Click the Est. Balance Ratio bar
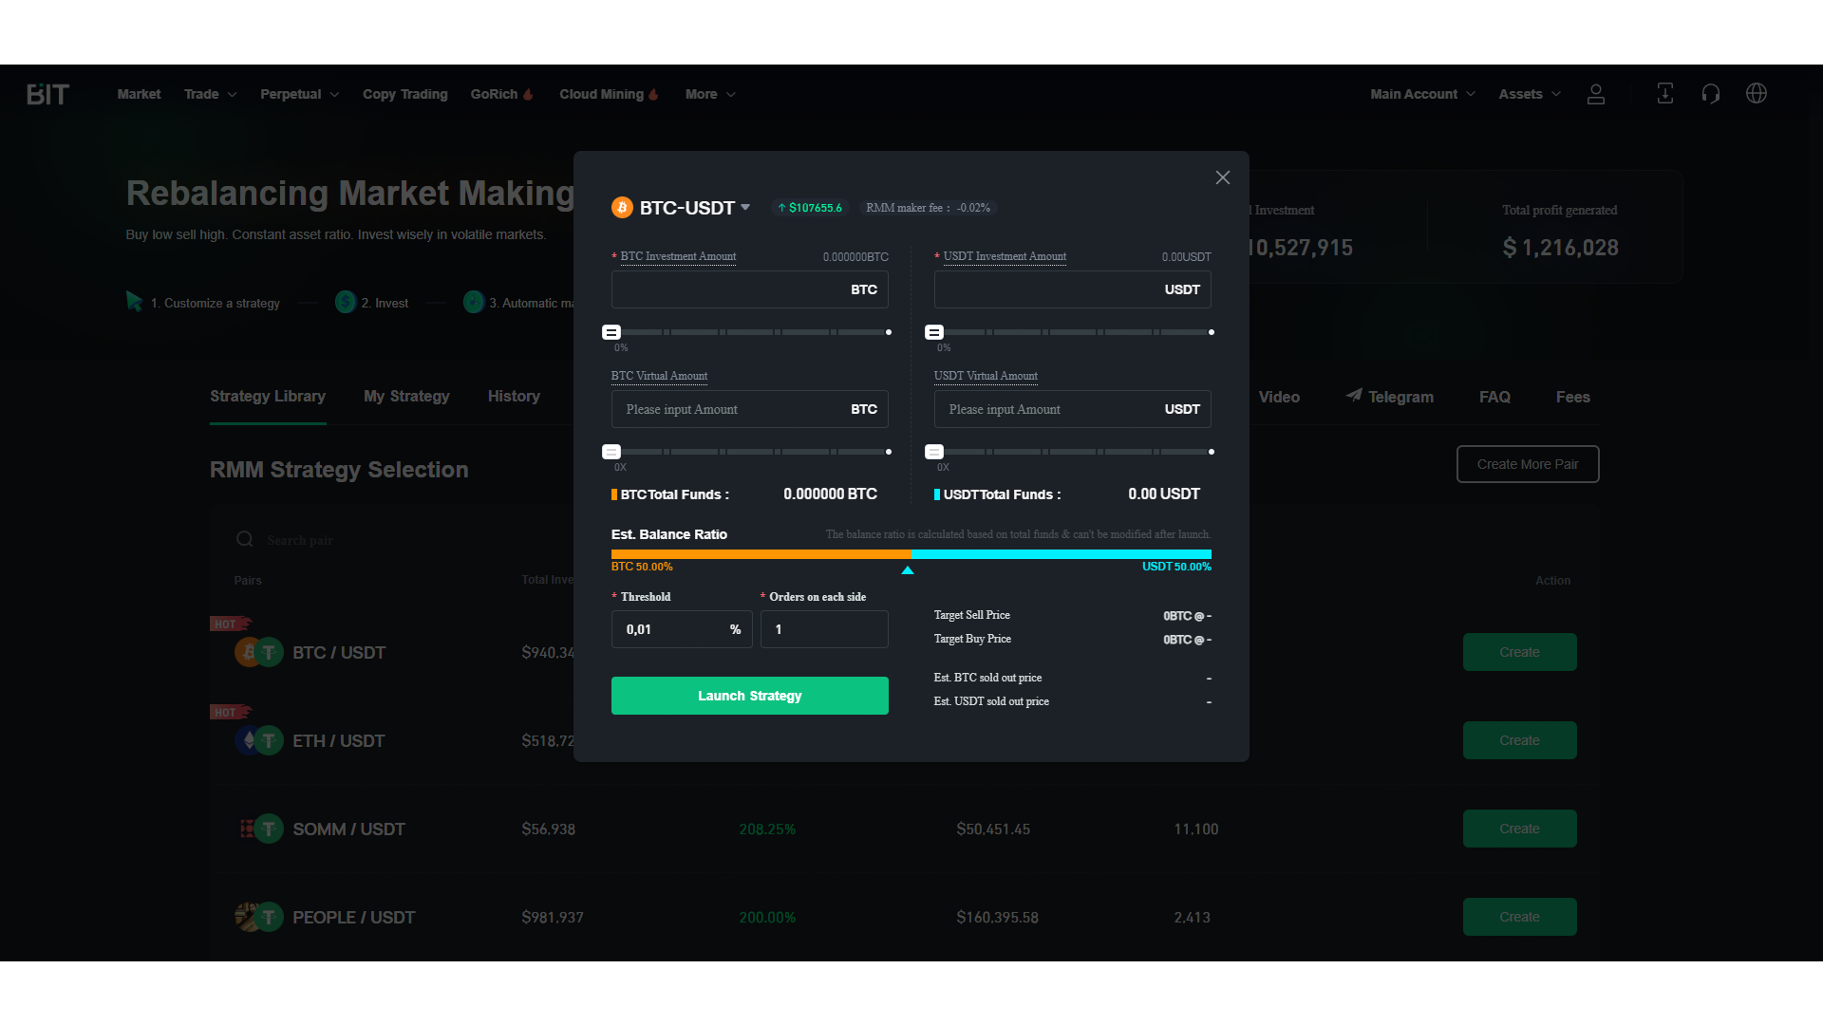Image resolution: width=1823 pixels, height=1025 pixels. (x=911, y=554)
